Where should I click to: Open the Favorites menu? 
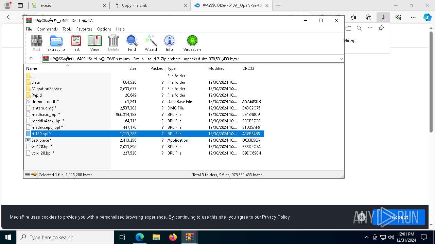point(84,29)
